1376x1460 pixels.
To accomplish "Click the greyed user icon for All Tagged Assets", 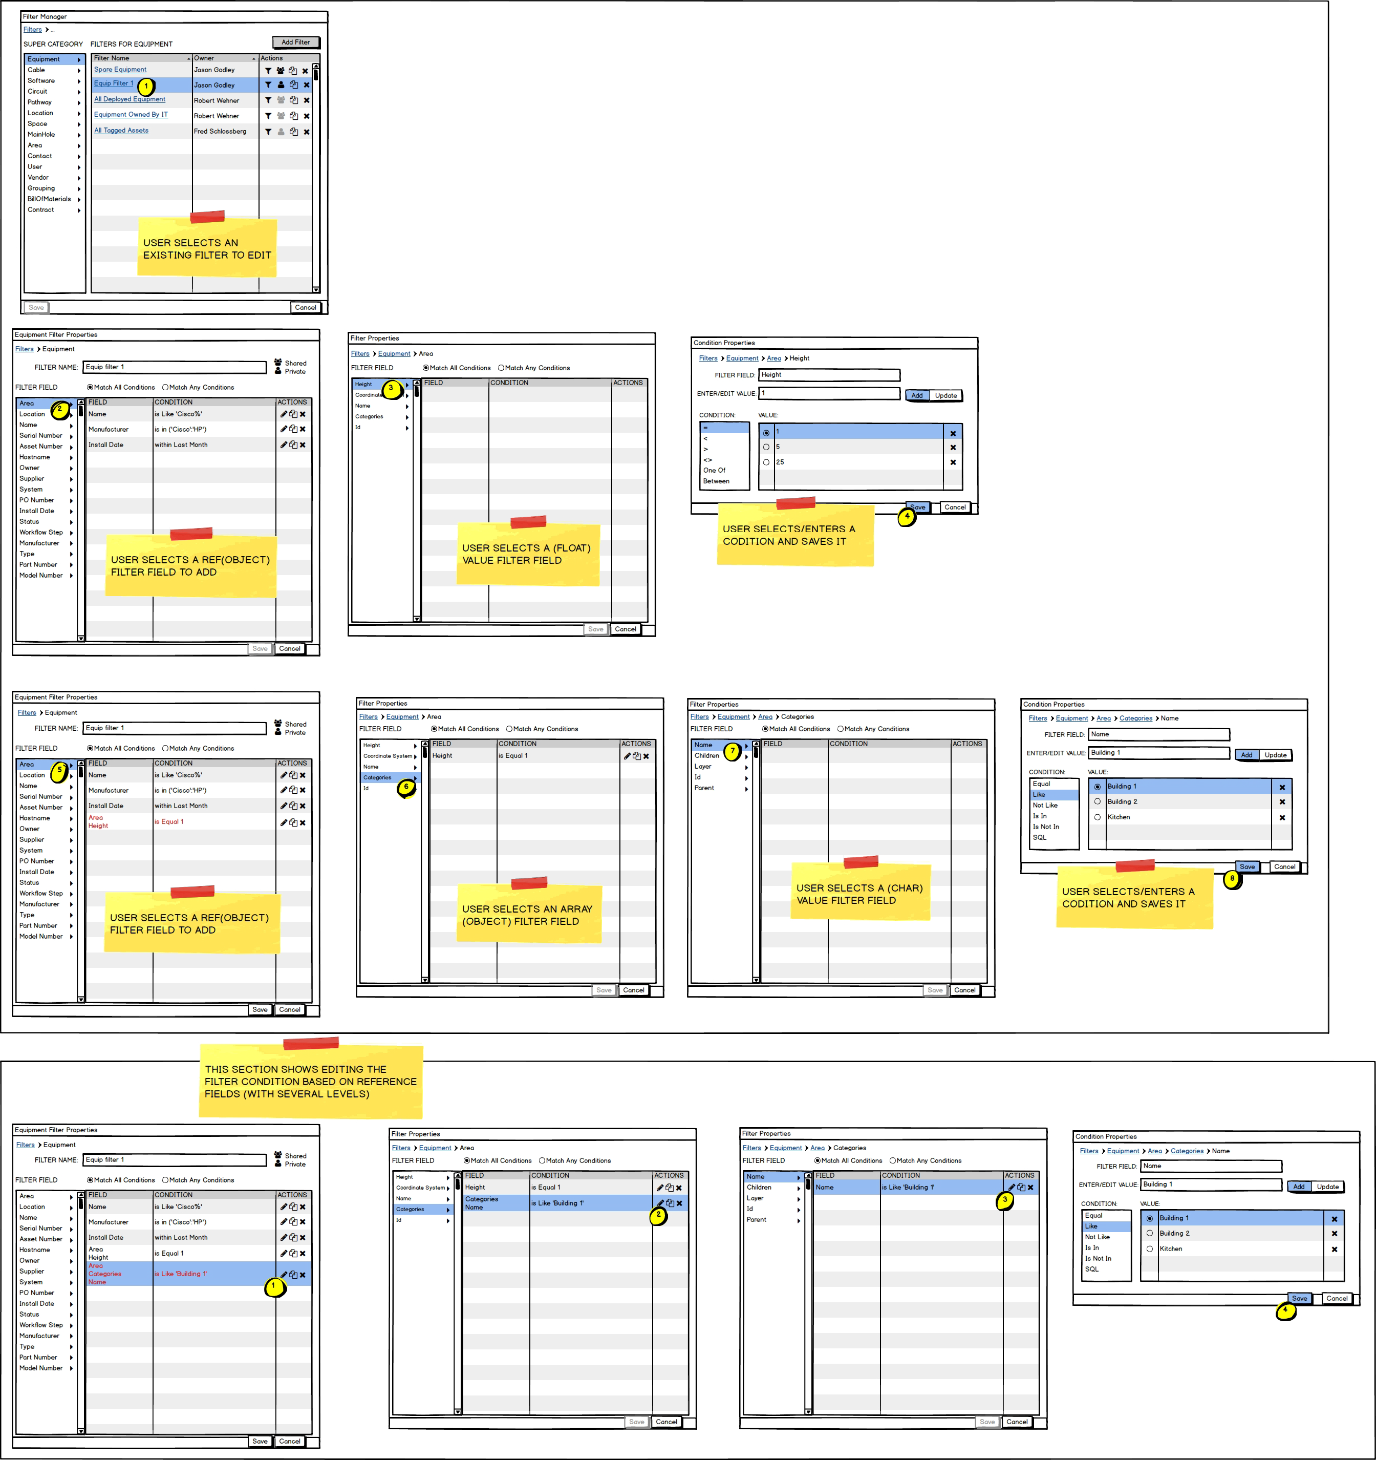I will (x=281, y=132).
